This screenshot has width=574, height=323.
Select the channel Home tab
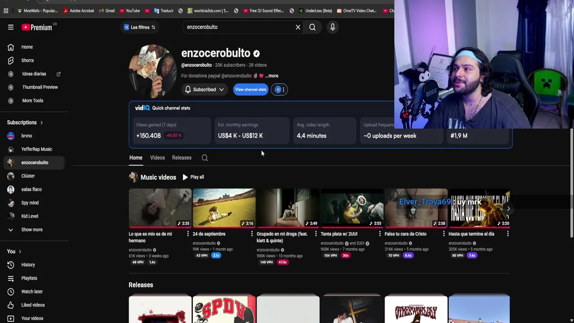(136, 157)
